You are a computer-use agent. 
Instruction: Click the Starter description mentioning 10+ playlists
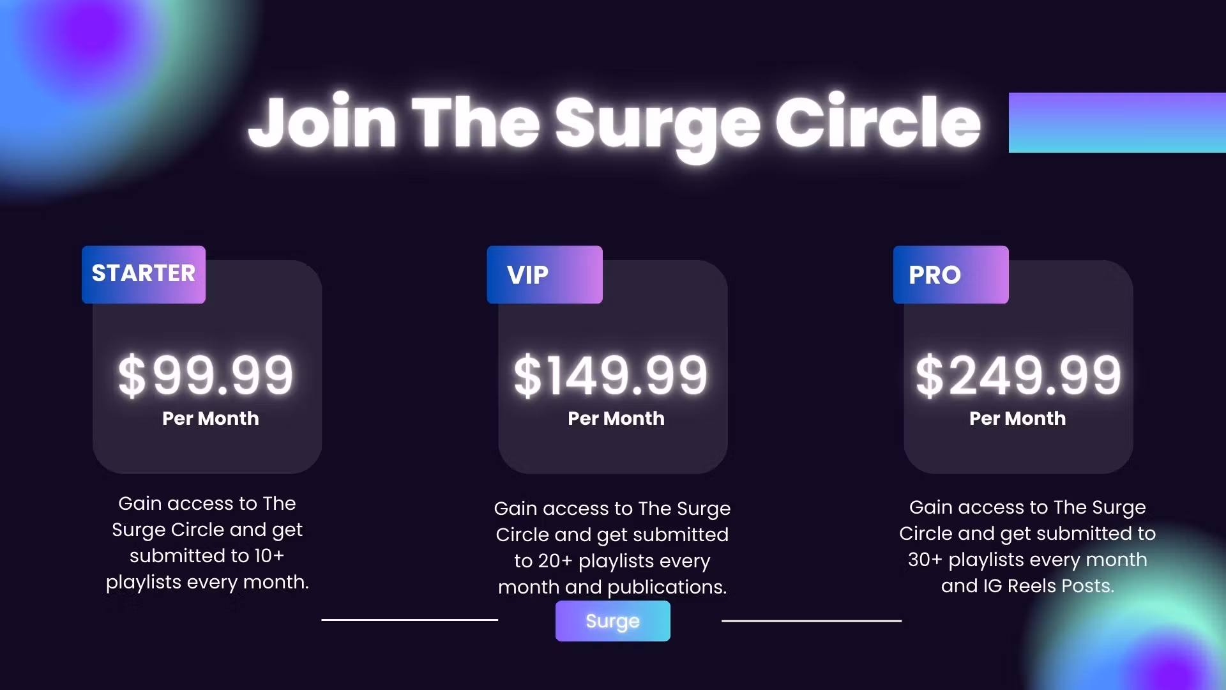pos(207,542)
